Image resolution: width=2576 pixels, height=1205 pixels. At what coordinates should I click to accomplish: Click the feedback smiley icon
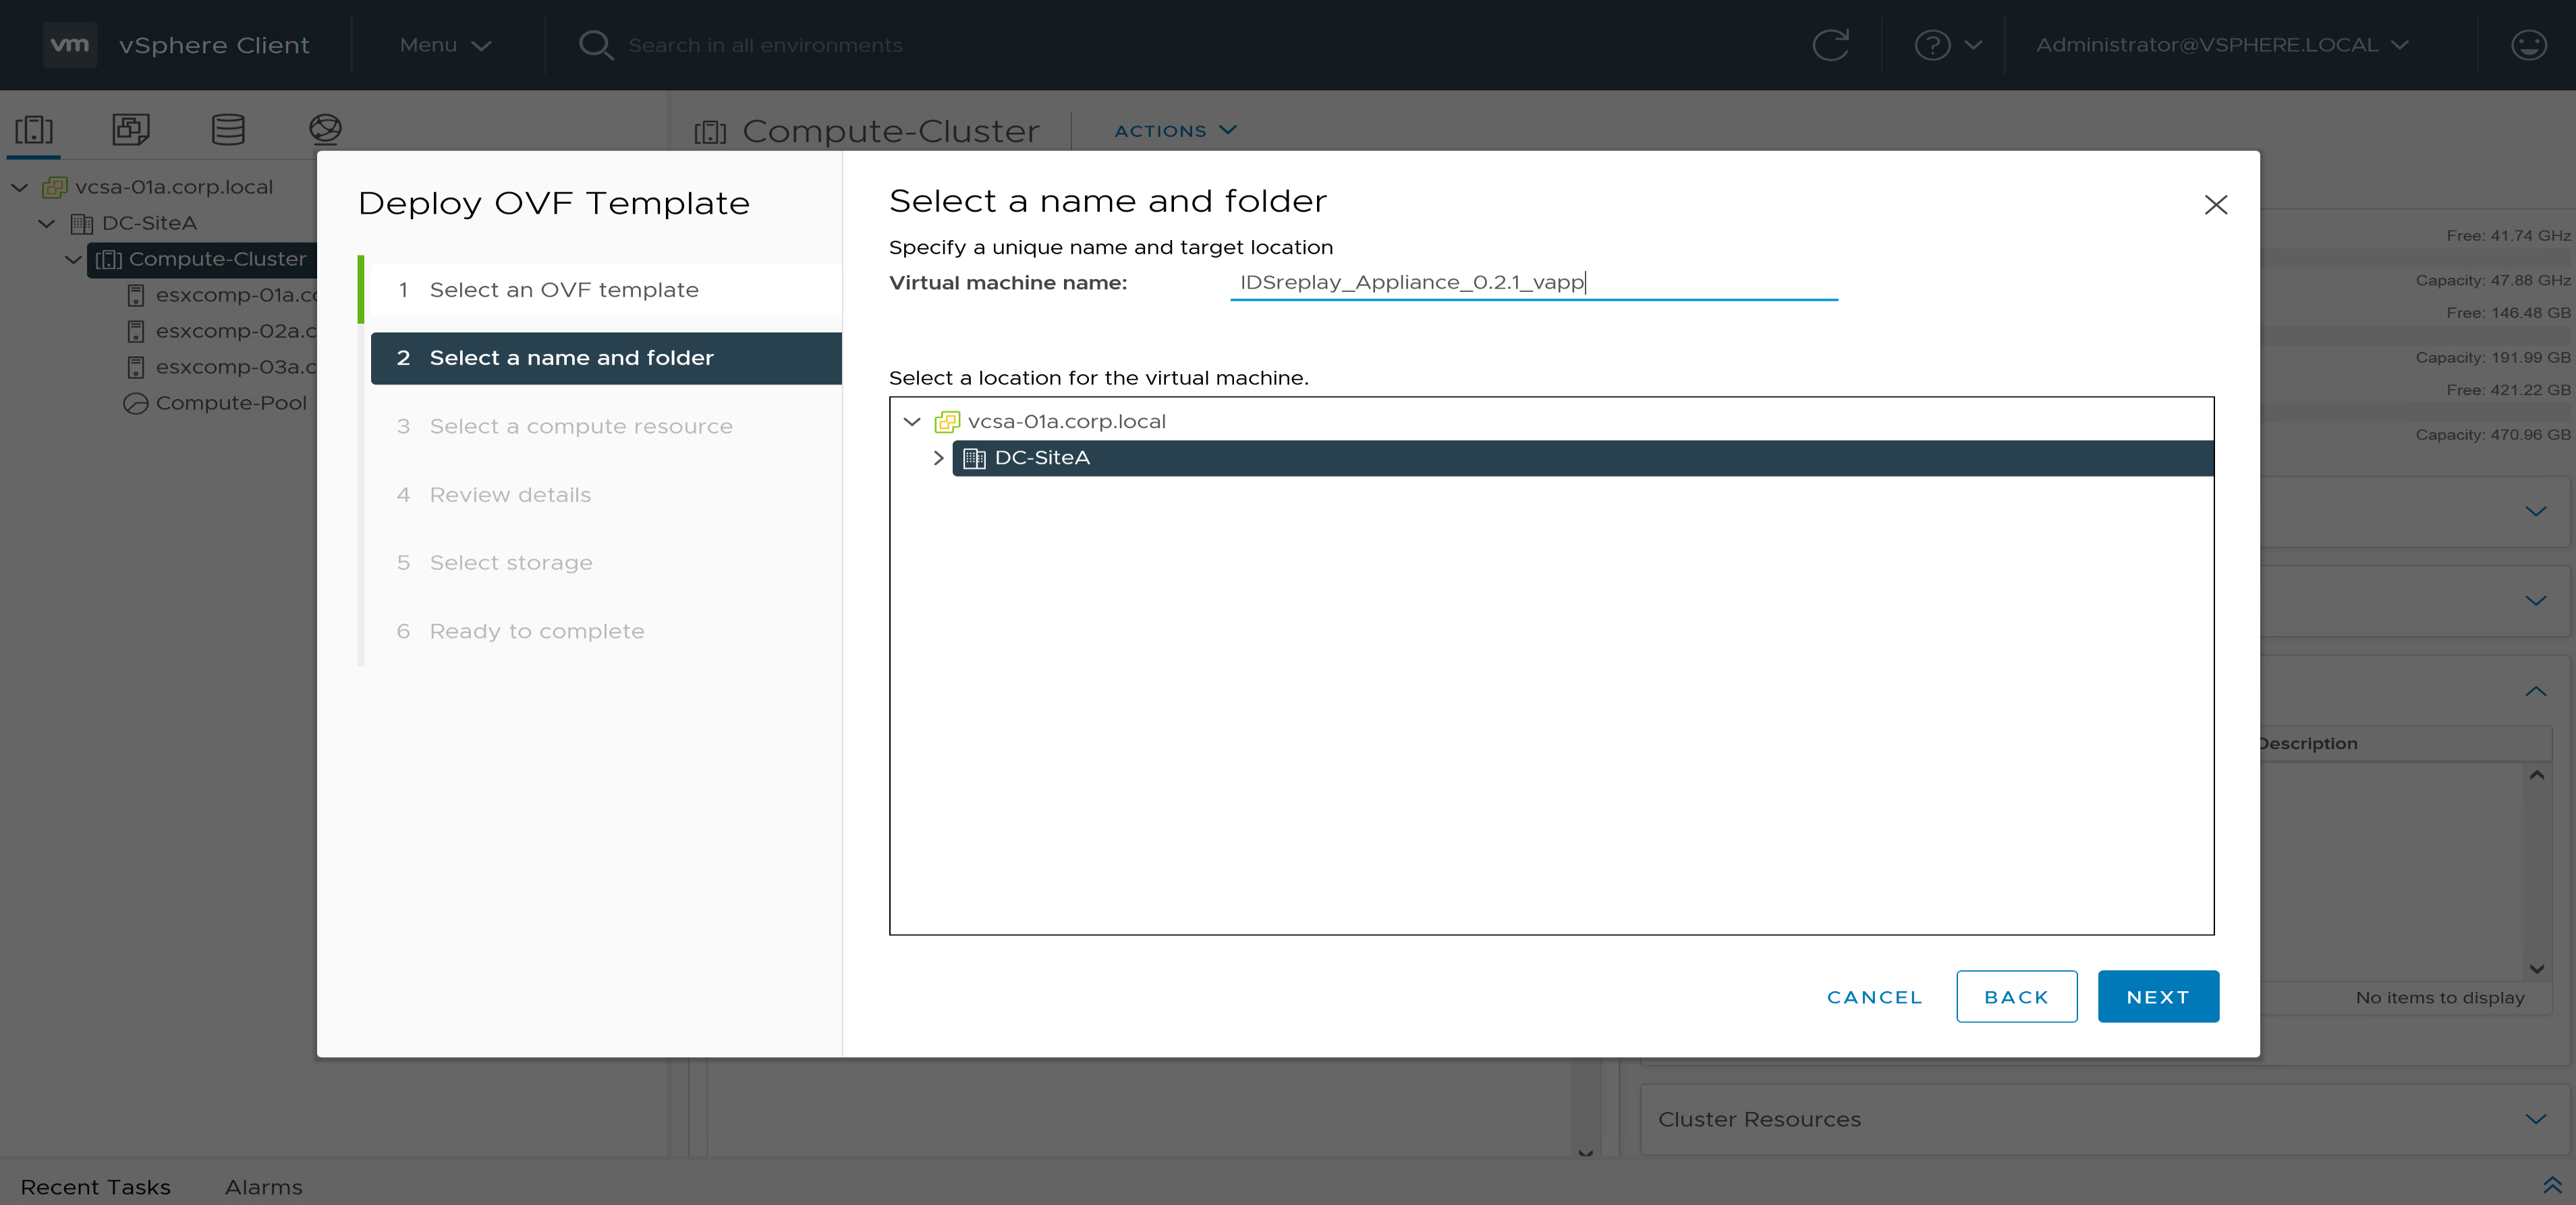(x=2528, y=45)
